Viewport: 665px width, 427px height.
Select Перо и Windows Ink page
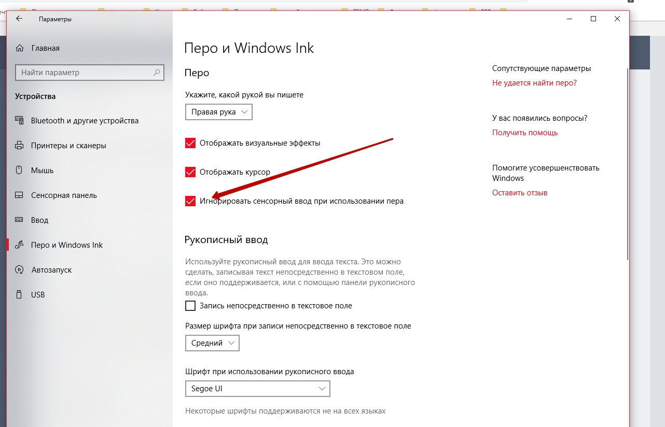tap(67, 245)
